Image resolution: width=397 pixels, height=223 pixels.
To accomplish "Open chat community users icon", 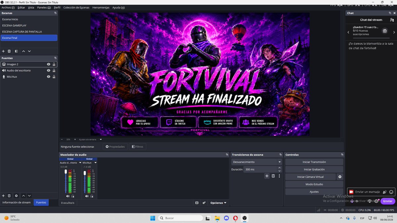I will [392, 20].
